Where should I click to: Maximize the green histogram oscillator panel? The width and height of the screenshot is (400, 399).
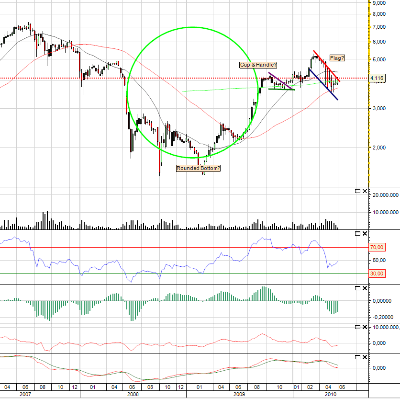pyautogui.click(x=357, y=288)
